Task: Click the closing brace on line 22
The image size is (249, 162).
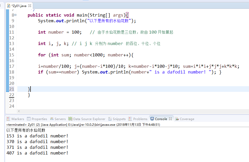Action: pos(29,95)
